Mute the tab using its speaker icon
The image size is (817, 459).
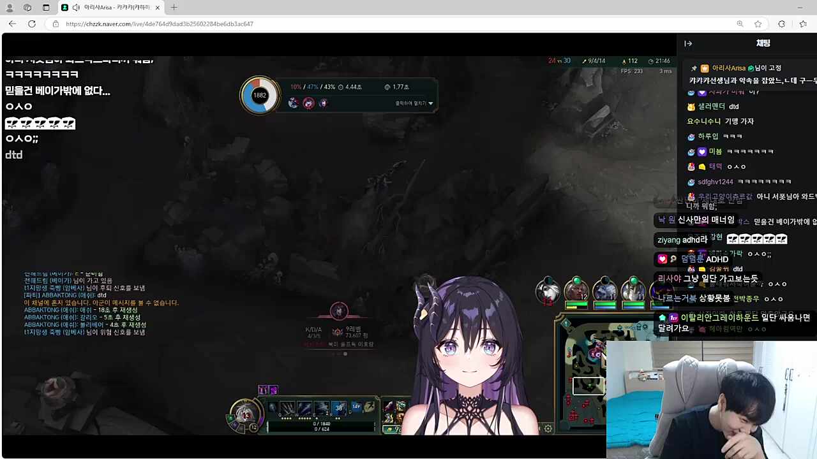coord(76,8)
